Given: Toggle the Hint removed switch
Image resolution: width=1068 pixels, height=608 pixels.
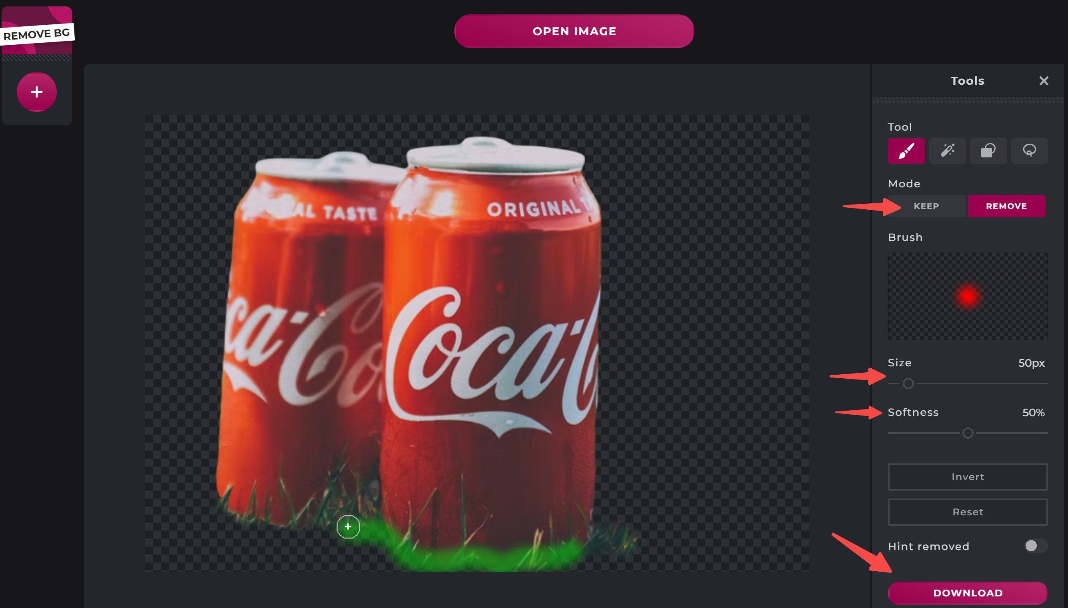Looking at the screenshot, I should 1035,546.
